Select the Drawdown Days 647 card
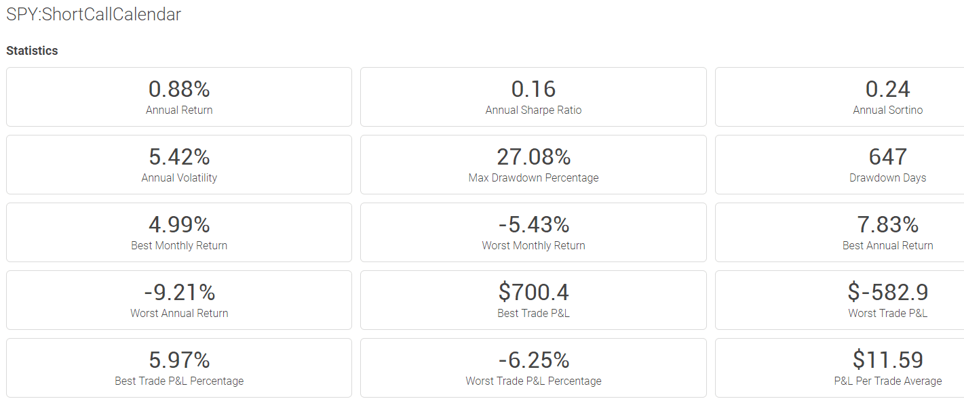Screen dimensions: 964x399 click(x=840, y=165)
